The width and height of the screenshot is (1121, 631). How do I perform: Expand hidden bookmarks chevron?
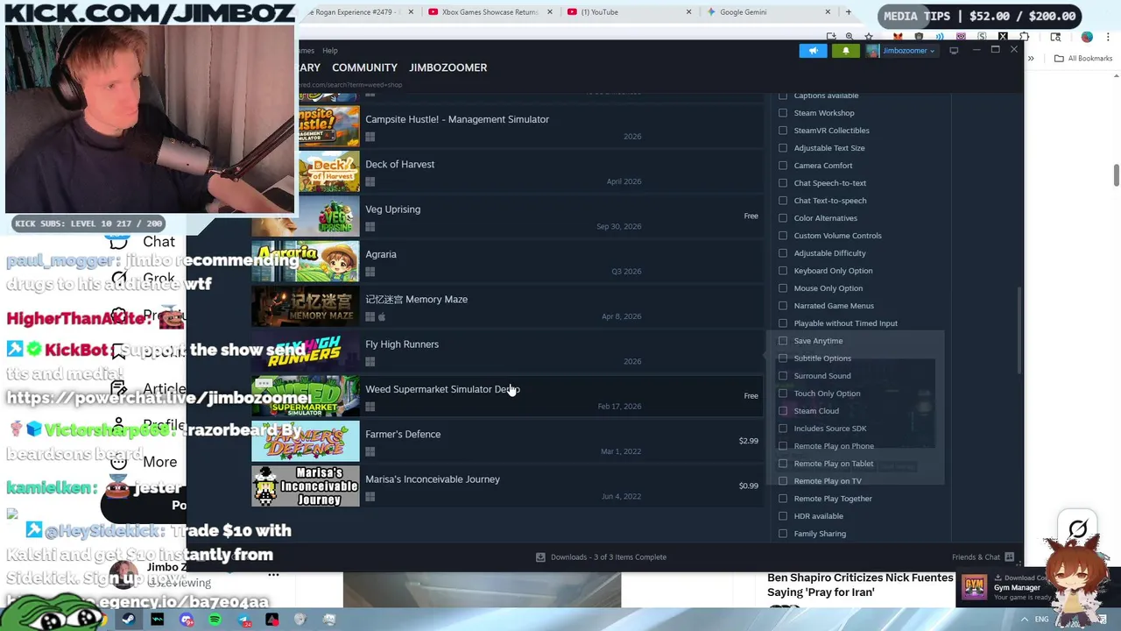[1032, 59]
